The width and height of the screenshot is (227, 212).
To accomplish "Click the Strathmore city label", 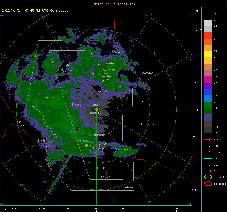I will coord(123,149).
